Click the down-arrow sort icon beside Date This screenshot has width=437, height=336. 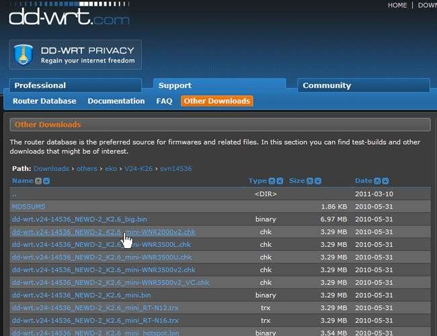pos(377,181)
